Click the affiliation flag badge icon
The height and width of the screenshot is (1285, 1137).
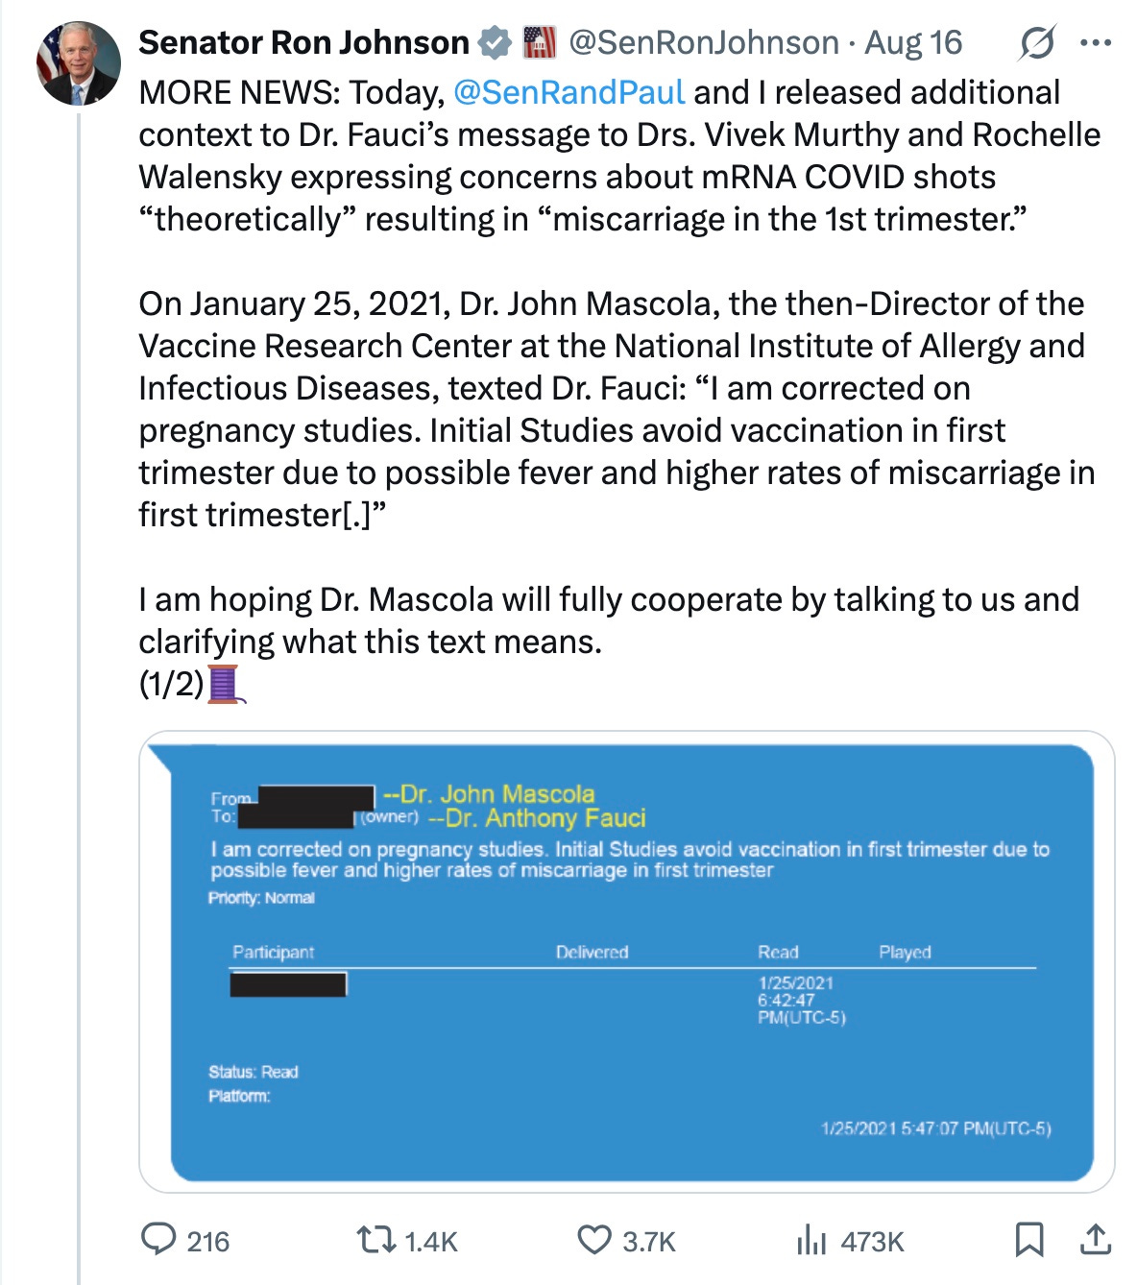click(539, 43)
